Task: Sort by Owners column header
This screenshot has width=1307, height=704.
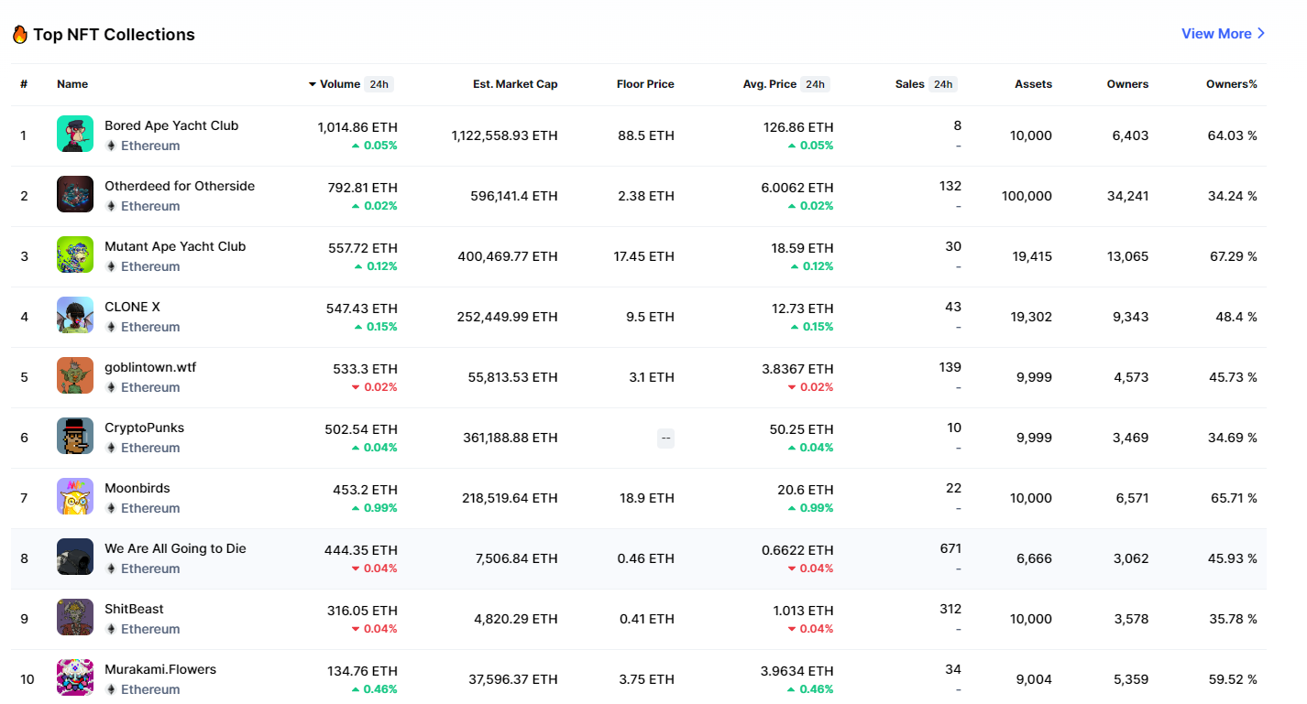Action: pyautogui.click(x=1127, y=84)
